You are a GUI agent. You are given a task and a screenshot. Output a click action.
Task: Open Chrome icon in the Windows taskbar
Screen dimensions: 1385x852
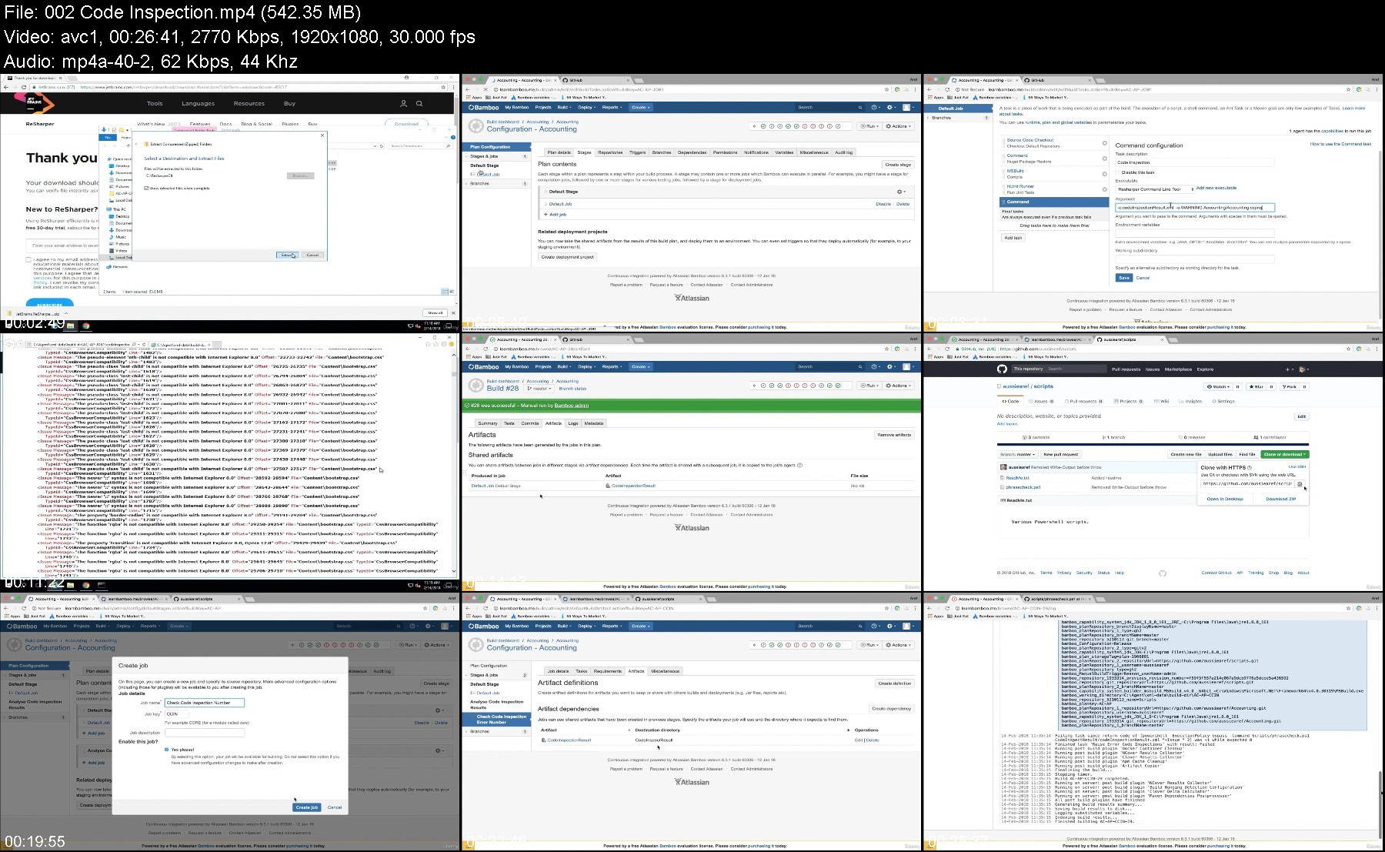(86, 326)
